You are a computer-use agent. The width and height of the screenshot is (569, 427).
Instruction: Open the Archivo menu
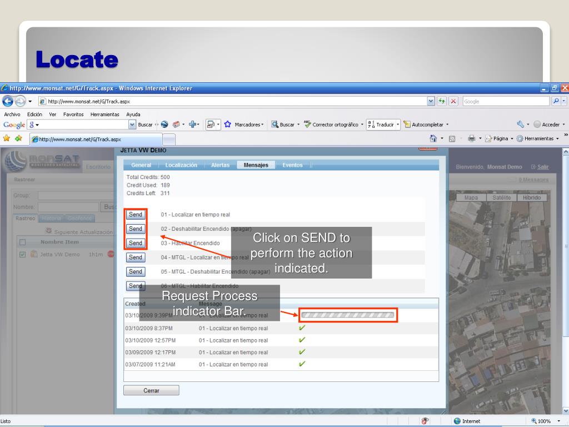pos(12,114)
